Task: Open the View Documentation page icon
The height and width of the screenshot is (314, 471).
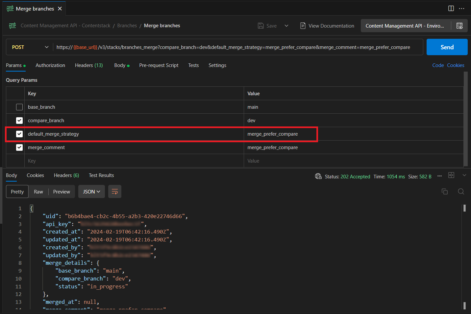Action: pyautogui.click(x=303, y=26)
